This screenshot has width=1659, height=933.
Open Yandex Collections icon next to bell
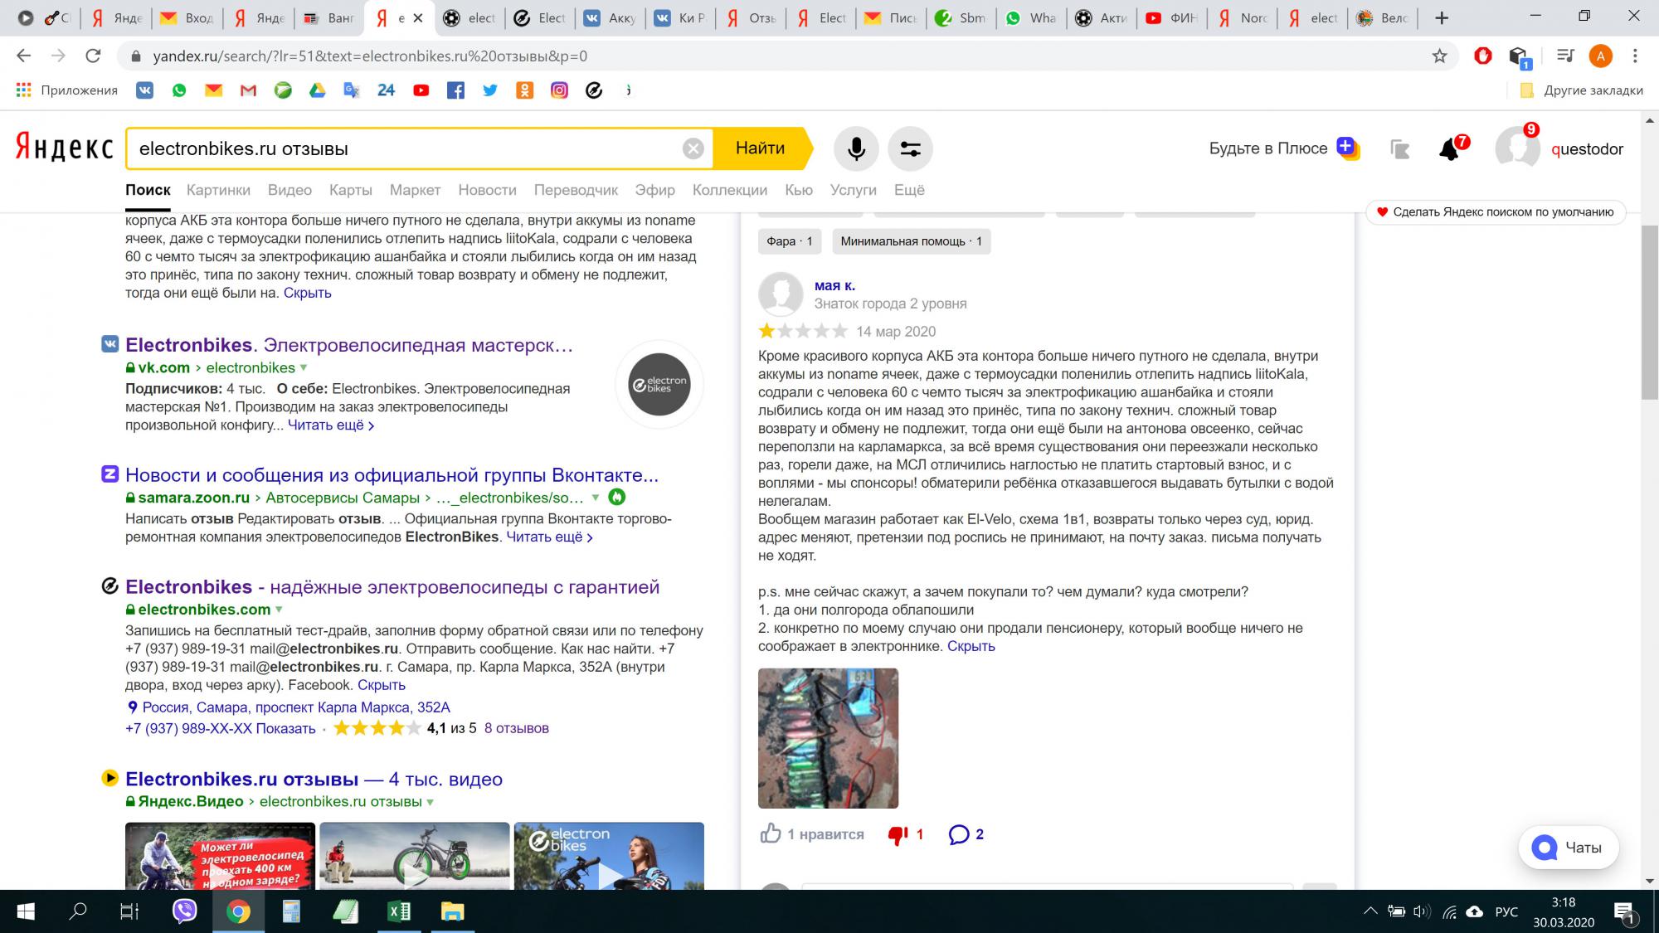1400,149
